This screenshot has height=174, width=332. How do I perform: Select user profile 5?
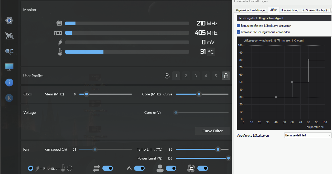[x=216, y=76]
